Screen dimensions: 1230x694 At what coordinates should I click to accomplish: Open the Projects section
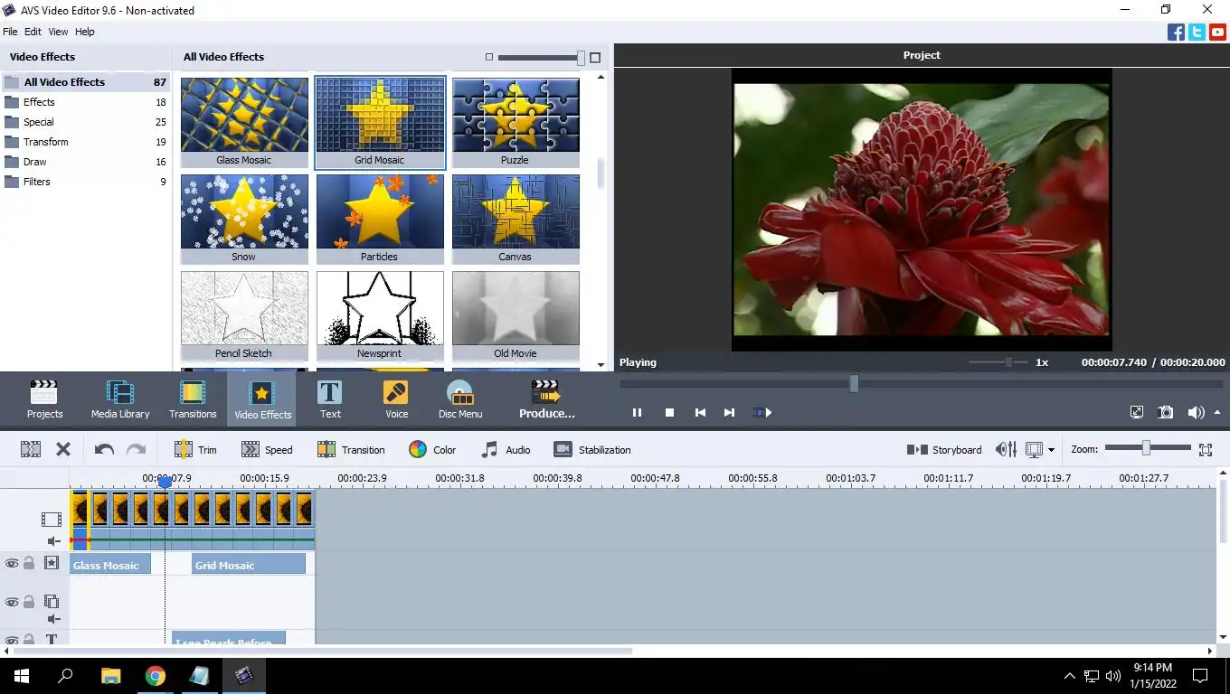pyautogui.click(x=44, y=399)
